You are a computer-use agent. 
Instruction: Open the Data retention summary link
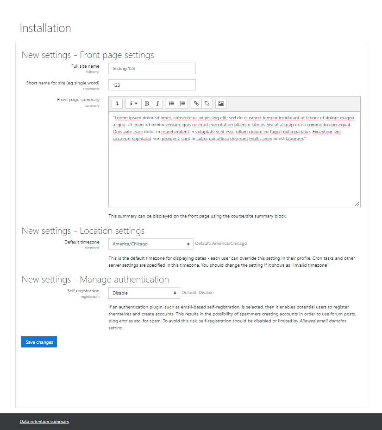click(44, 422)
